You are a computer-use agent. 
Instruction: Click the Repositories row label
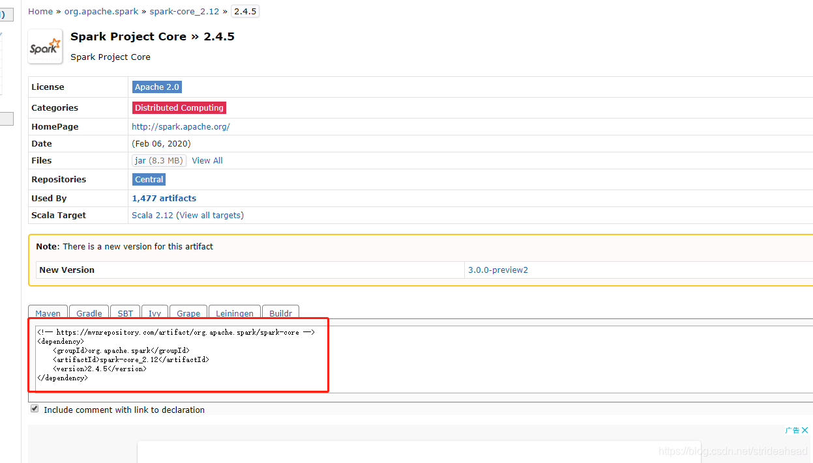click(x=59, y=179)
